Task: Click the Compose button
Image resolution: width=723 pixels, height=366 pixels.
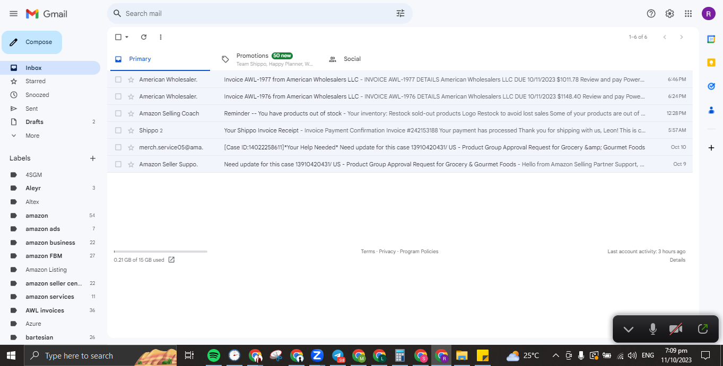Action: click(32, 42)
